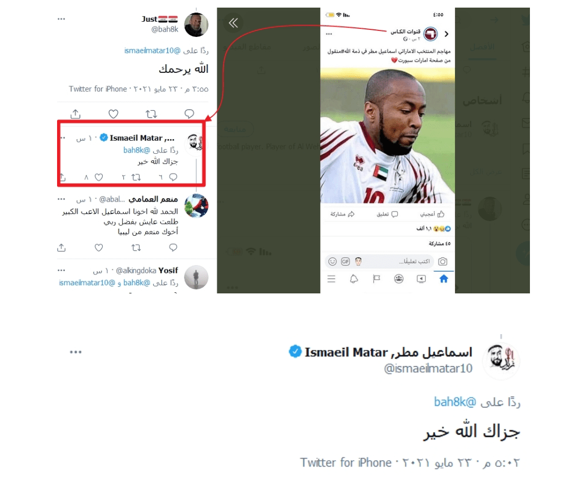Open the football player's photo in the Facebook post

pyautogui.click(x=388, y=135)
